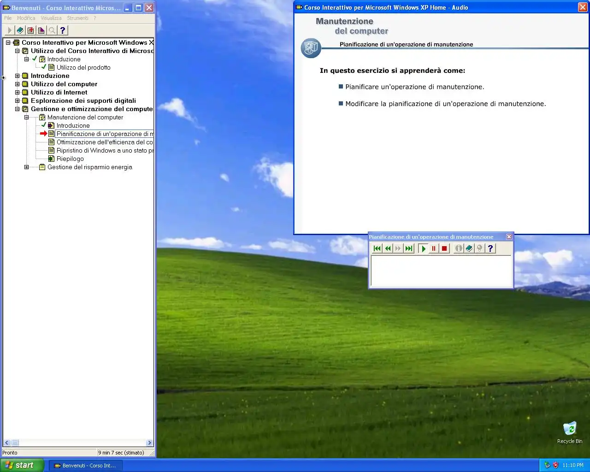590x472 pixels.
Task: Click the first system tray icon
Action: click(x=547, y=465)
